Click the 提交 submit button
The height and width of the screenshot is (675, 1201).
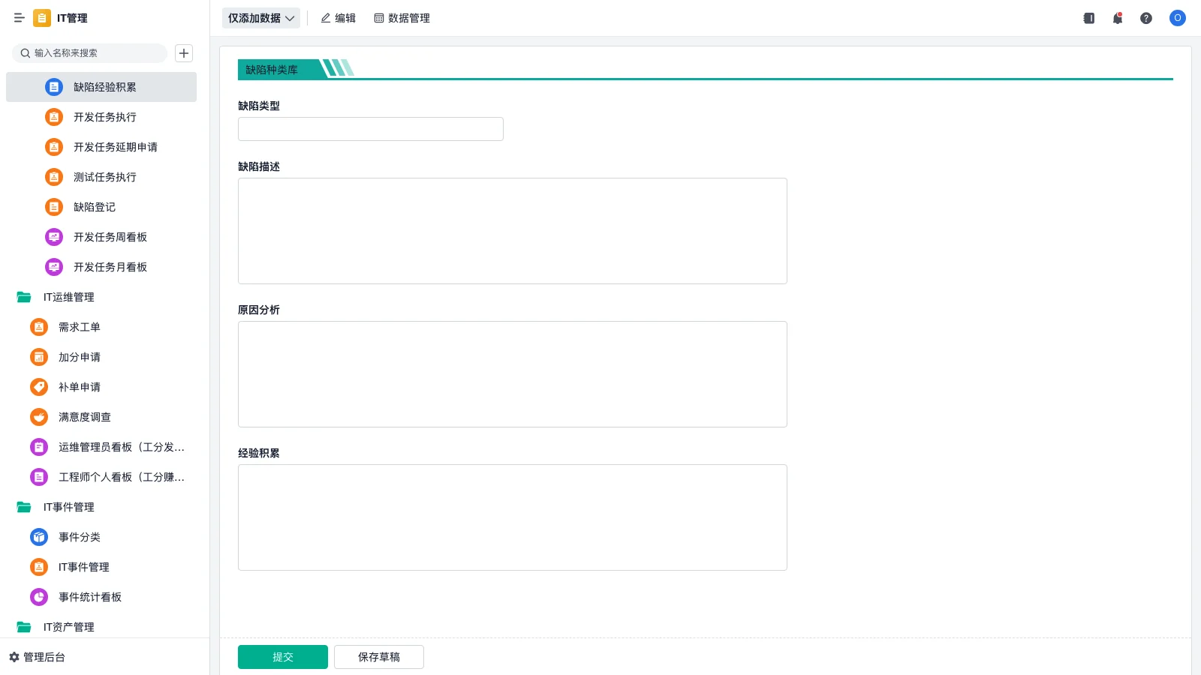coord(283,657)
